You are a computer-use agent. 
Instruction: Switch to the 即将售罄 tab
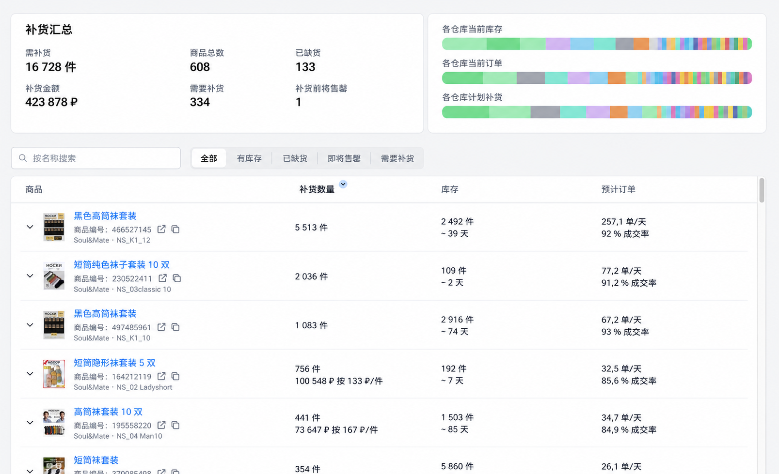344,158
